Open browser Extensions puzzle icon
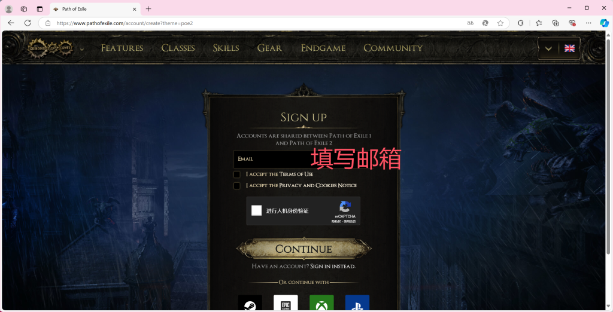Image resolution: width=613 pixels, height=312 pixels. pos(520,23)
